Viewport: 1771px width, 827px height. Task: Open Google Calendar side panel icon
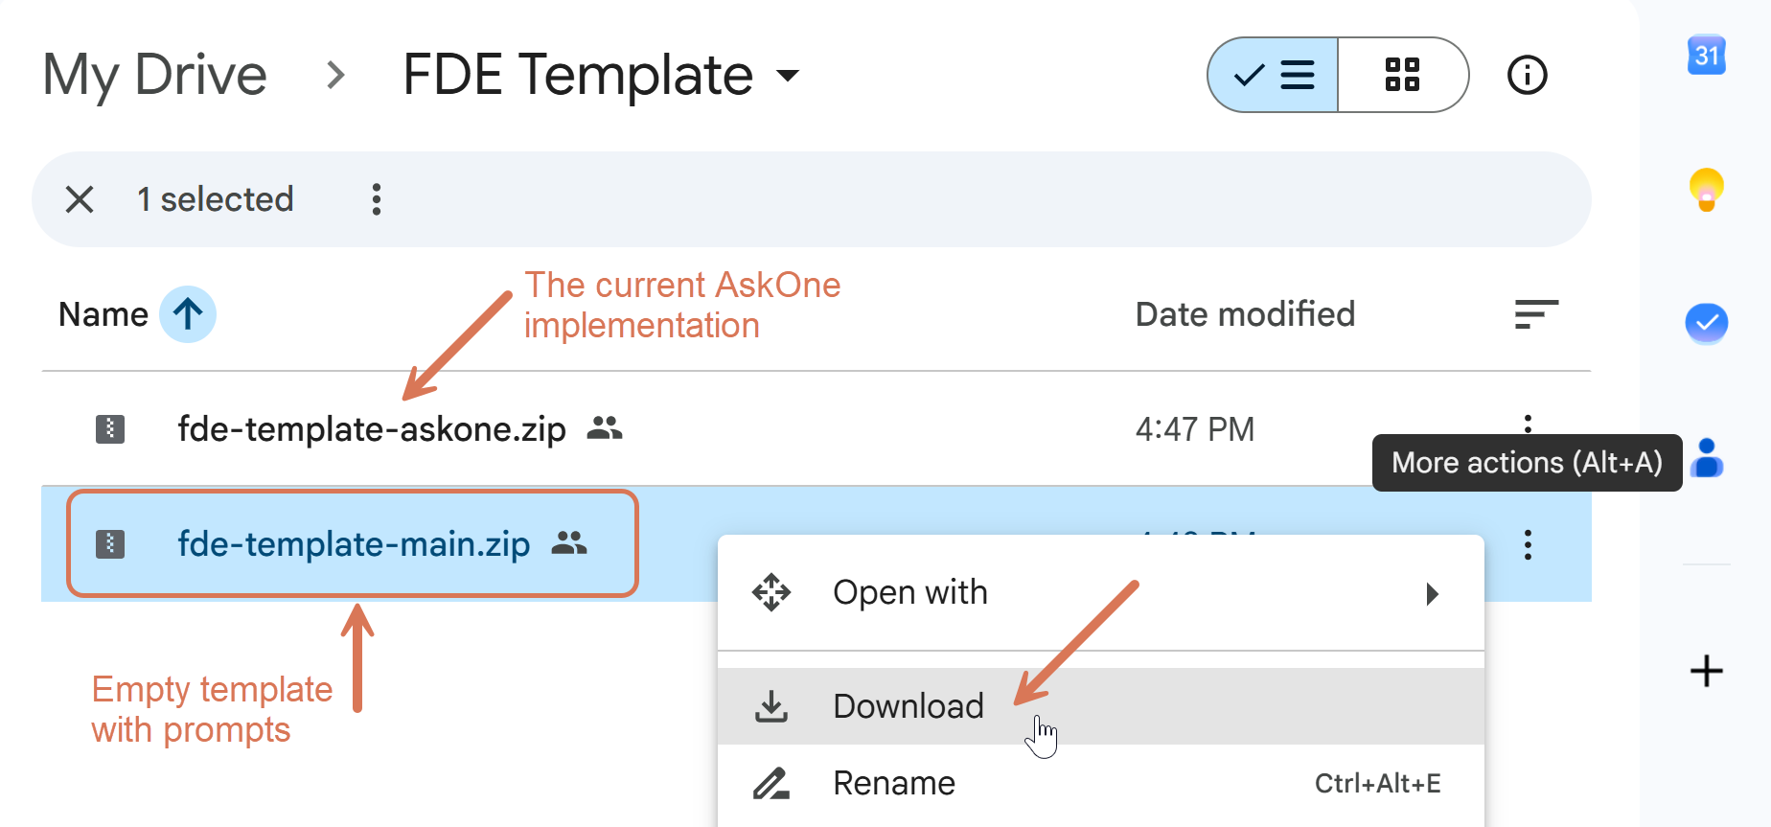pos(1706,56)
